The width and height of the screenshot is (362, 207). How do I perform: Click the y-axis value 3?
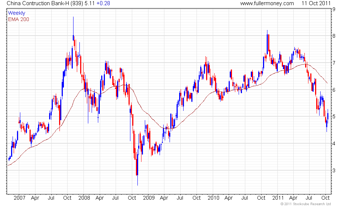click(x=334, y=170)
